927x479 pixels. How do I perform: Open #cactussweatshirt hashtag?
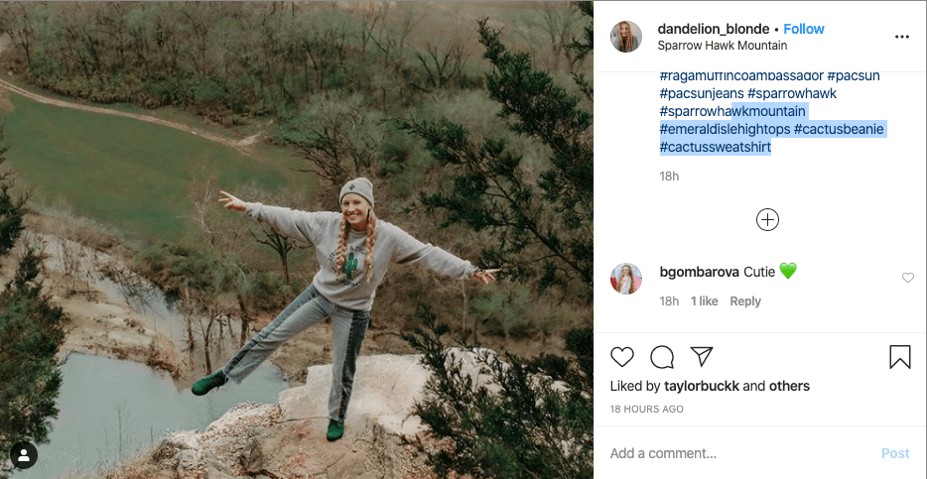click(x=715, y=148)
